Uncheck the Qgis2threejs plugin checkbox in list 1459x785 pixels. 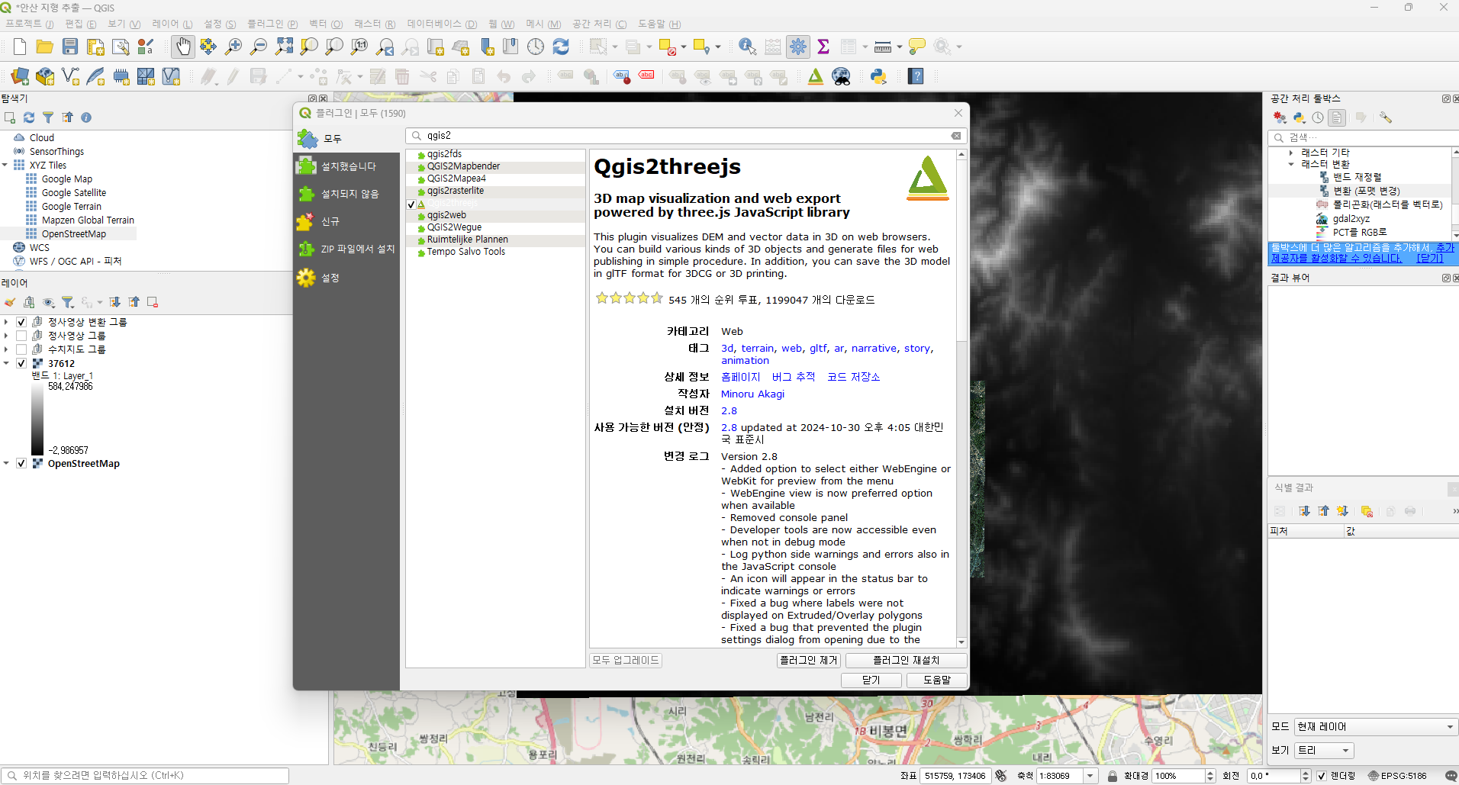411,204
